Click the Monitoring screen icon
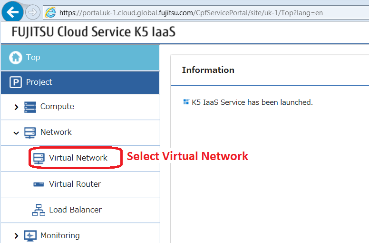Viewport: 369px width, 243px height. click(x=30, y=236)
